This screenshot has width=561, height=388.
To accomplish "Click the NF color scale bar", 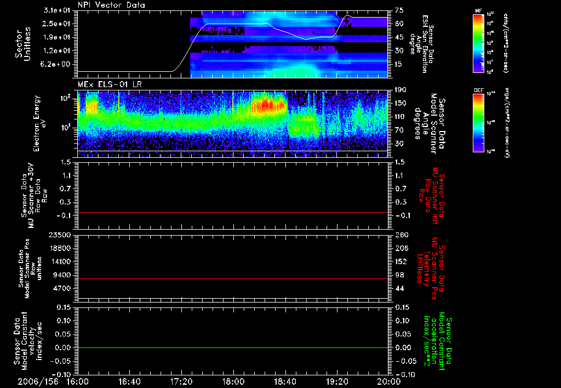I will tap(479, 43).
